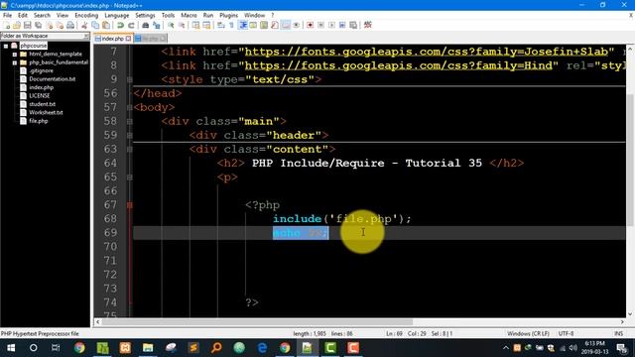Click the Save Recorded Macro icon
Viewport: 635px width, 357px height.
pyautogui.click(x=353, y=25)
